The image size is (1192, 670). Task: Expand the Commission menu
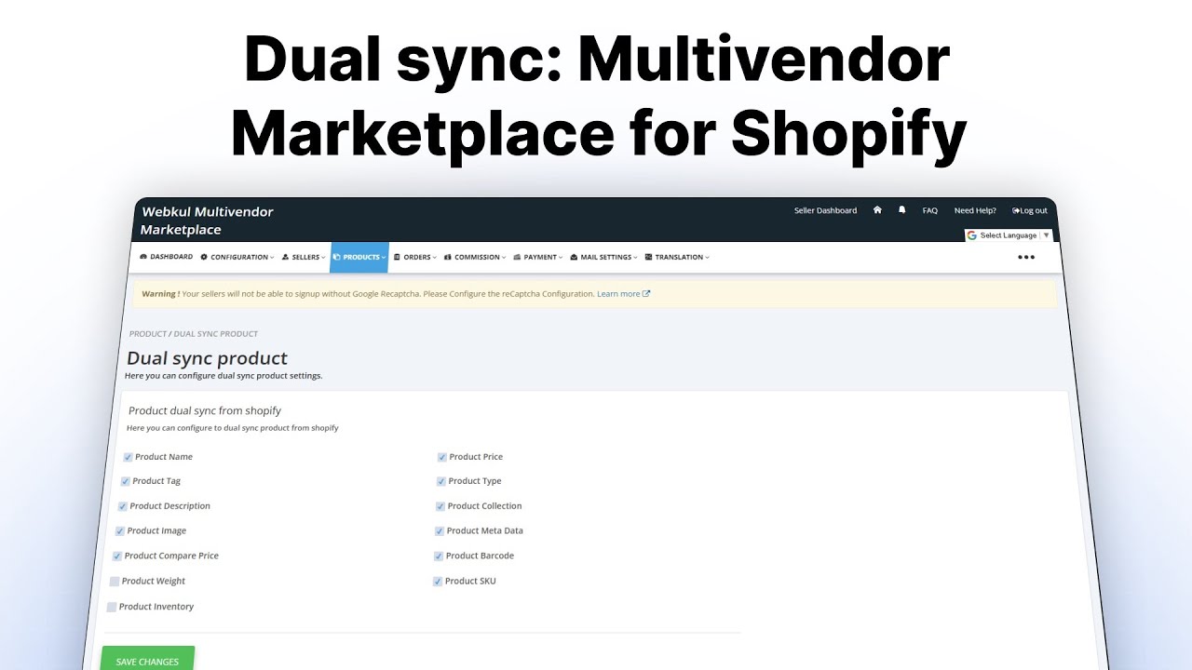coord(475,257)
